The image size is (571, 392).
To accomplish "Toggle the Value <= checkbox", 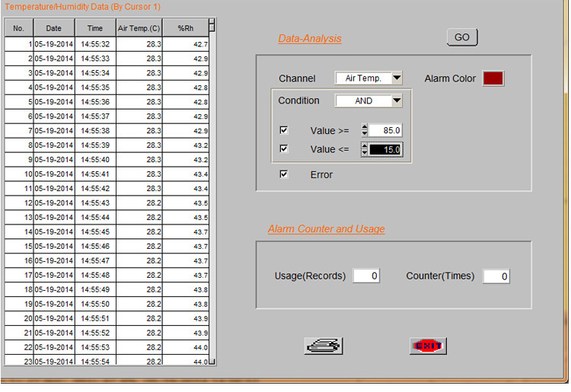I will (284, 149).
